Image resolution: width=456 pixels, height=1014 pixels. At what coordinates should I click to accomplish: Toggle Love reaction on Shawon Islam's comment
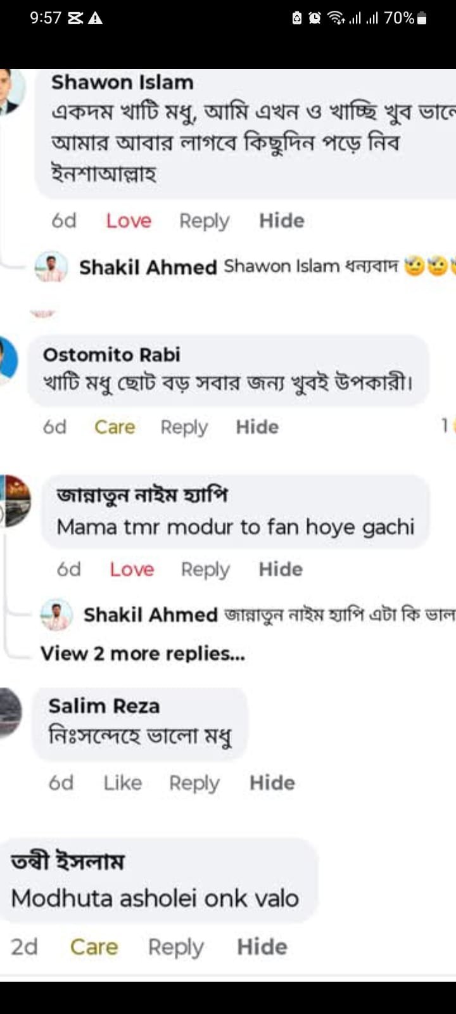point(129,221)
